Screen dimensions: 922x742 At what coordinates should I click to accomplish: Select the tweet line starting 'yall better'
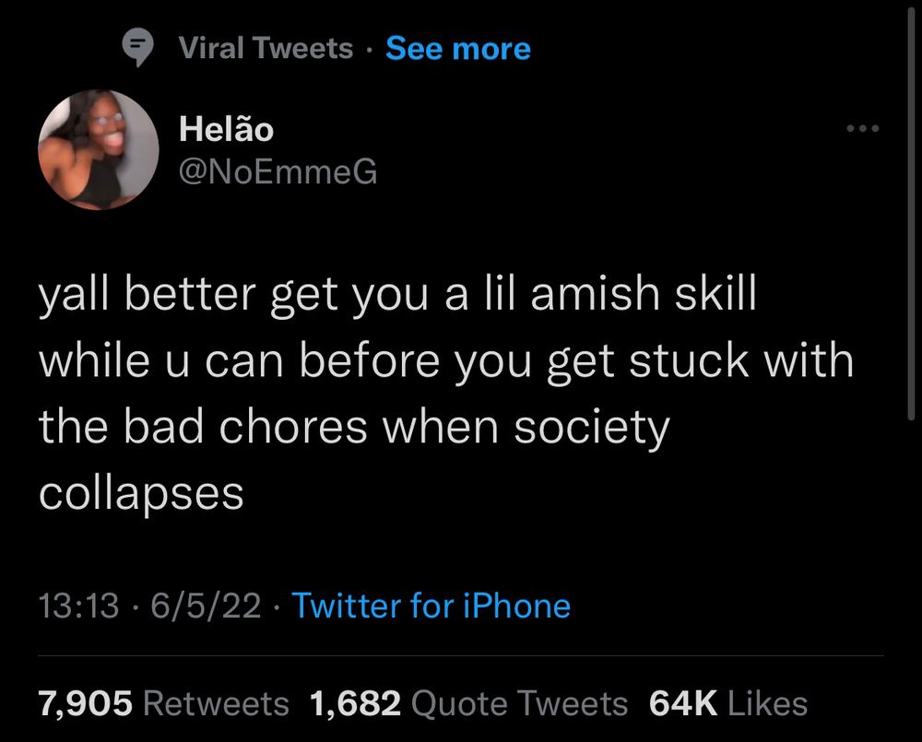coord(397,294)
